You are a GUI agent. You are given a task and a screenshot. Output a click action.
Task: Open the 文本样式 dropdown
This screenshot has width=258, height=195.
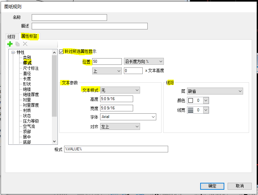coord(120,90)
